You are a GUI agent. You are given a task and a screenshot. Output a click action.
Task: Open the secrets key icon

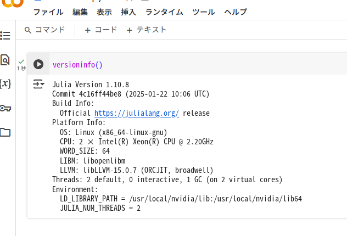[x=5, y=108]
